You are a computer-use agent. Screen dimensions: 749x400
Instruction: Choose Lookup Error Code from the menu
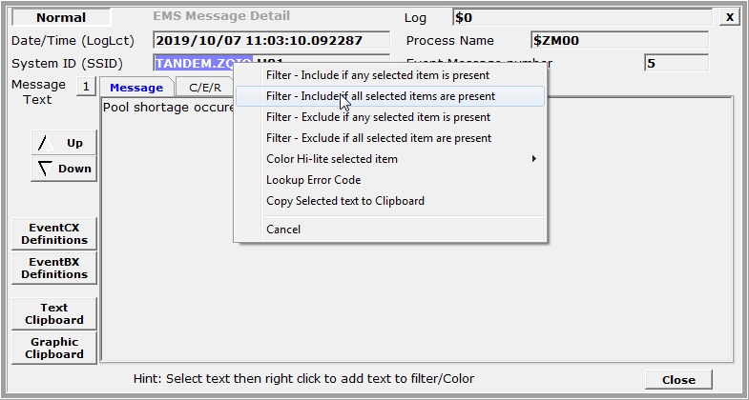313,180
